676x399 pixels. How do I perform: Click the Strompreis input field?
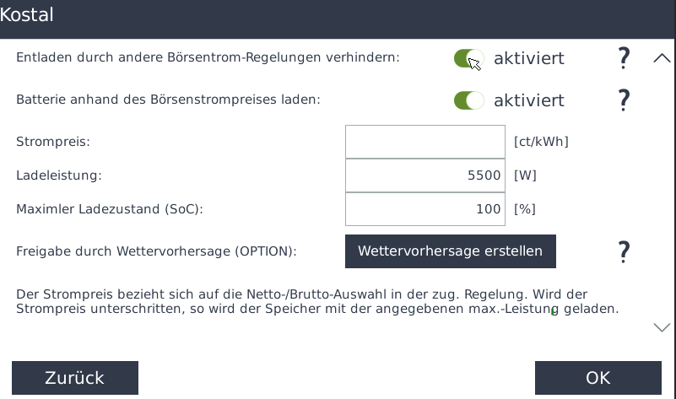(425, 142)
